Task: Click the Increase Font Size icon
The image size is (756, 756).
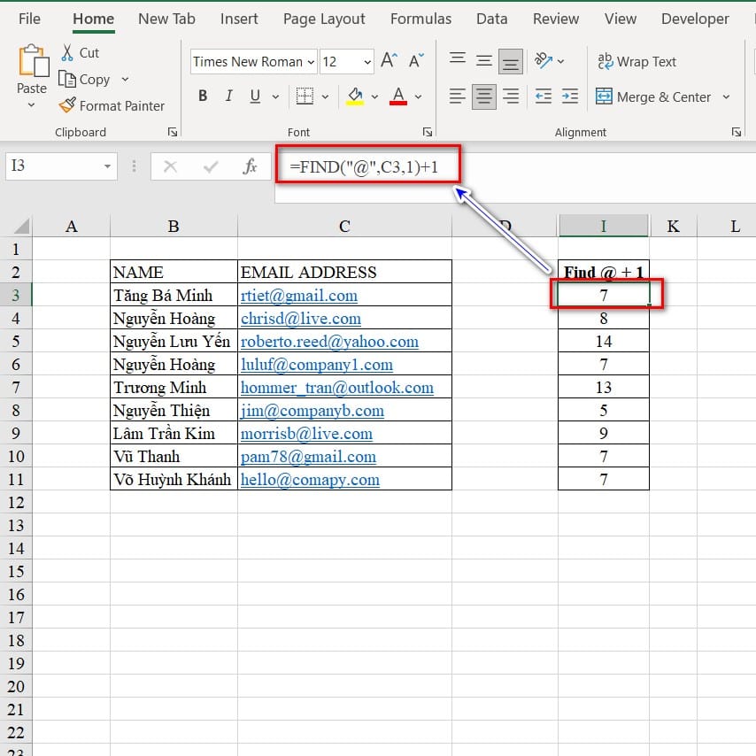Action: tap(389, 61)
